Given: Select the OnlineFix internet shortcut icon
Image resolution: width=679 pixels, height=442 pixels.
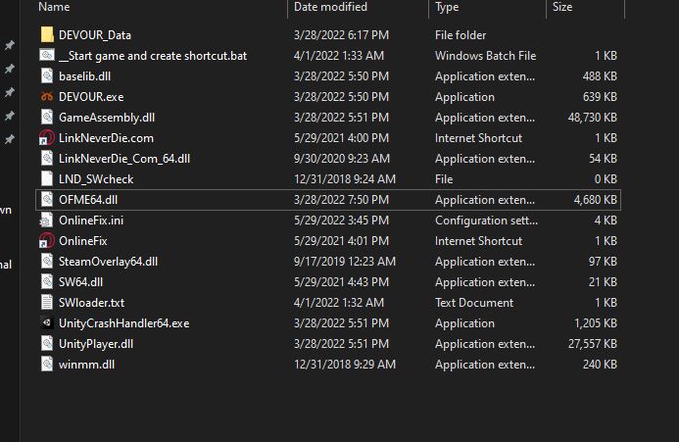Looking at the screenshot, I should pyautogui.click(x=47, y=241).
